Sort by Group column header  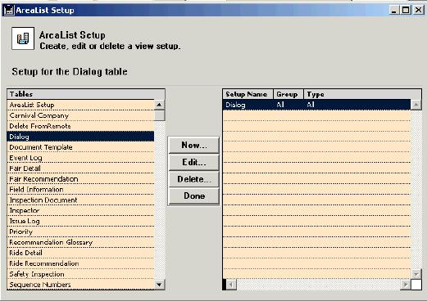288,94
